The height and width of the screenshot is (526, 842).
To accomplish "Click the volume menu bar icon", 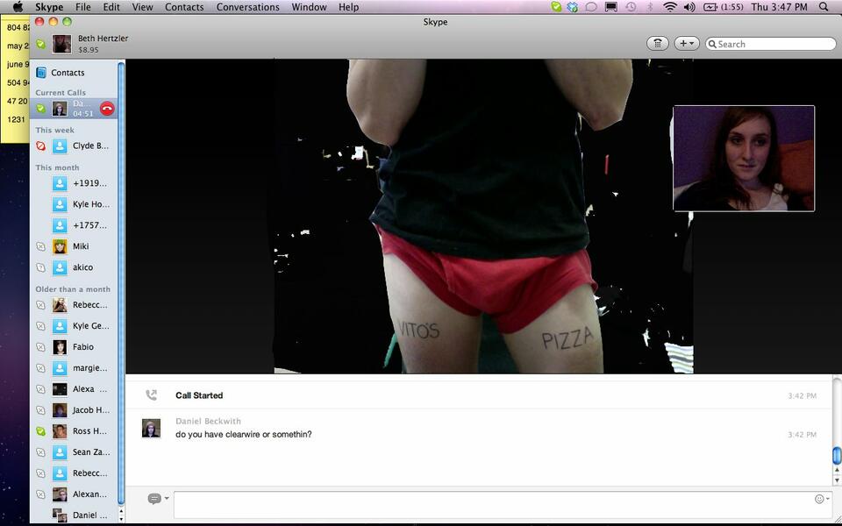I will pos(689,7).
